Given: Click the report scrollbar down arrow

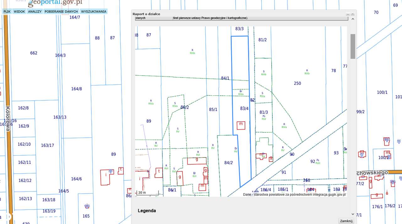Looking at the screenshot, I should [x=353, y=214].
